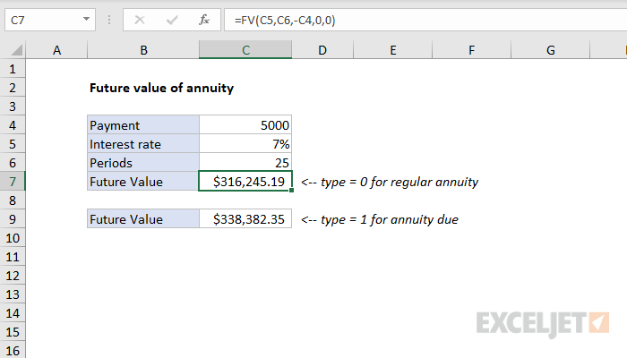Viewport: 627px width, 358px height.
Task: Select the 'Future Value' label in row 9
Action: [x=143, y=219]
